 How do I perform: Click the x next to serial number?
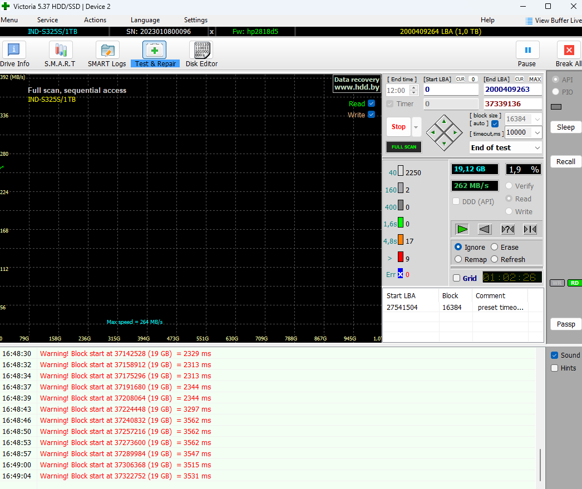(211, 32)
